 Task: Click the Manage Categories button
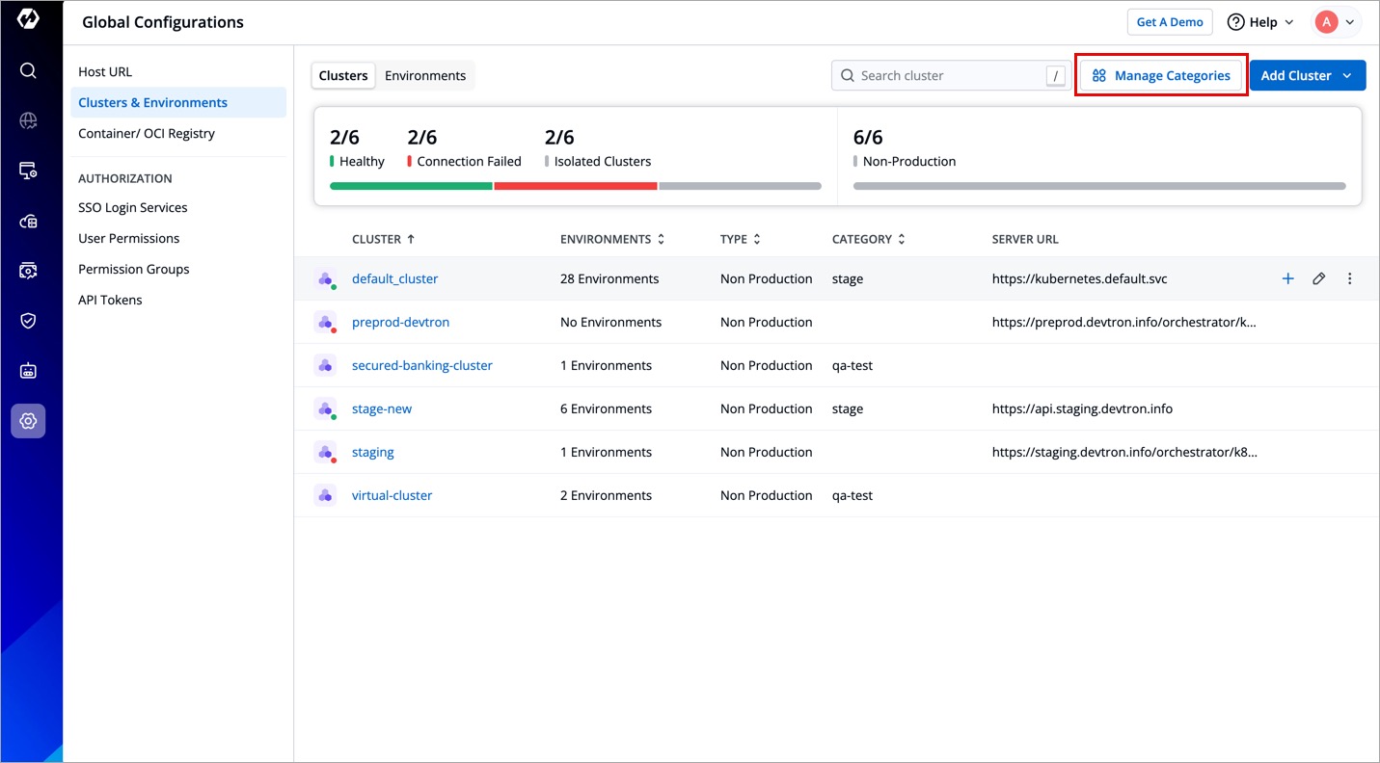tap(1161, 75)
